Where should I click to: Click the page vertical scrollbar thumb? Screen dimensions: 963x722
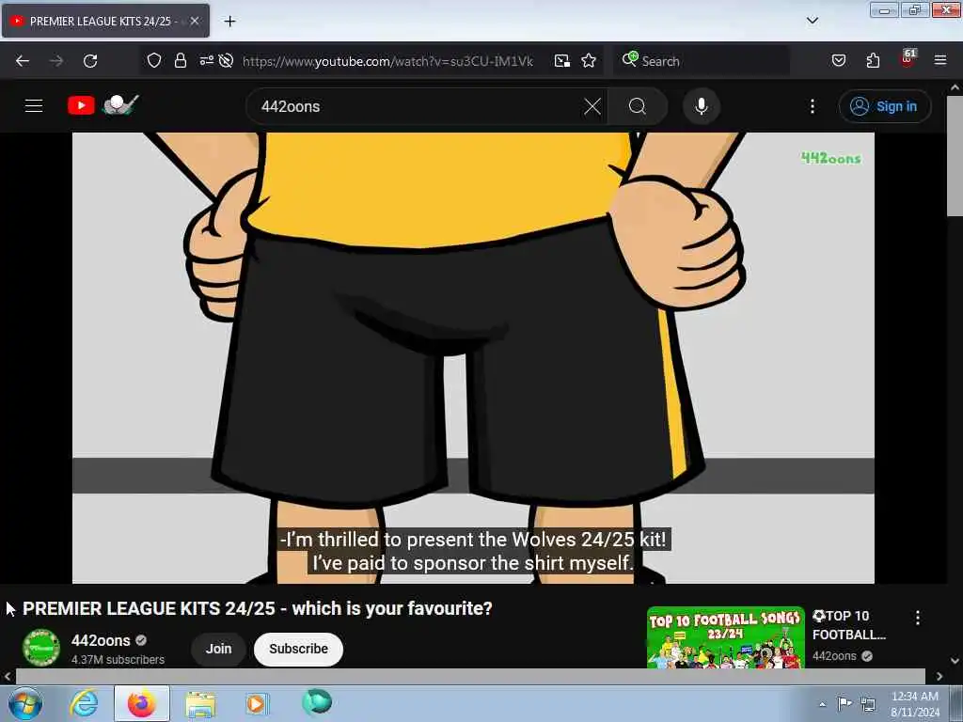(x=955, y=156)
